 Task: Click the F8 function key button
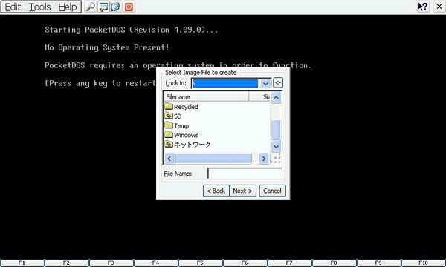pyautogui.click(x=334, y=263)
